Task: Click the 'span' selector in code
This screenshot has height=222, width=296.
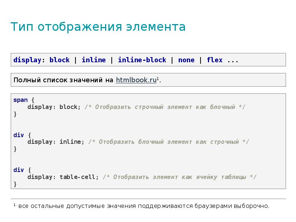Action: click(x=20, y=100)
